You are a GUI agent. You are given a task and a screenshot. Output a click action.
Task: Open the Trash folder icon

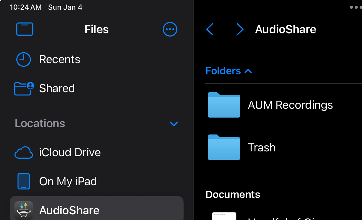[x=224, y=147]
